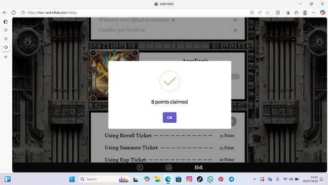Open the favorites list icon
Image resolution: width=328 pixels, height=185 pixels.
296,12
